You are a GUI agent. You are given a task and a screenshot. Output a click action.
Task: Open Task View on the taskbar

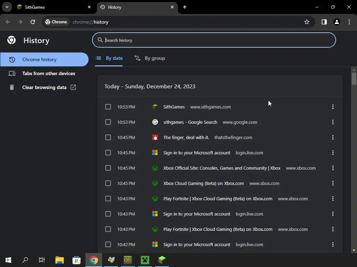click(42, 260)
